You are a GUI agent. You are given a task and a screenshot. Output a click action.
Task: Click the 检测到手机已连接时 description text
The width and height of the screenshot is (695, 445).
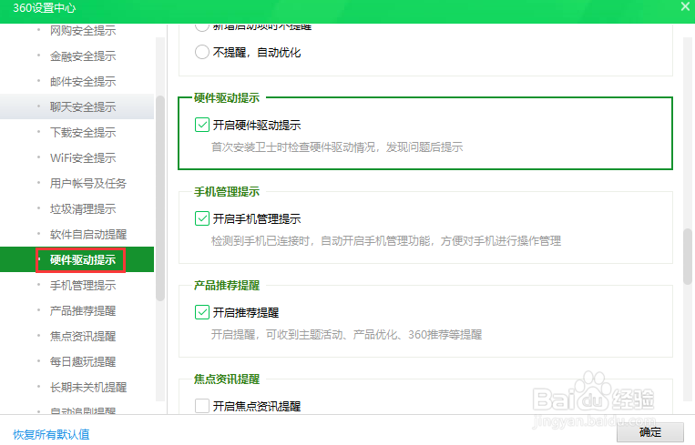pyautogui.click(x=386, y=241)
